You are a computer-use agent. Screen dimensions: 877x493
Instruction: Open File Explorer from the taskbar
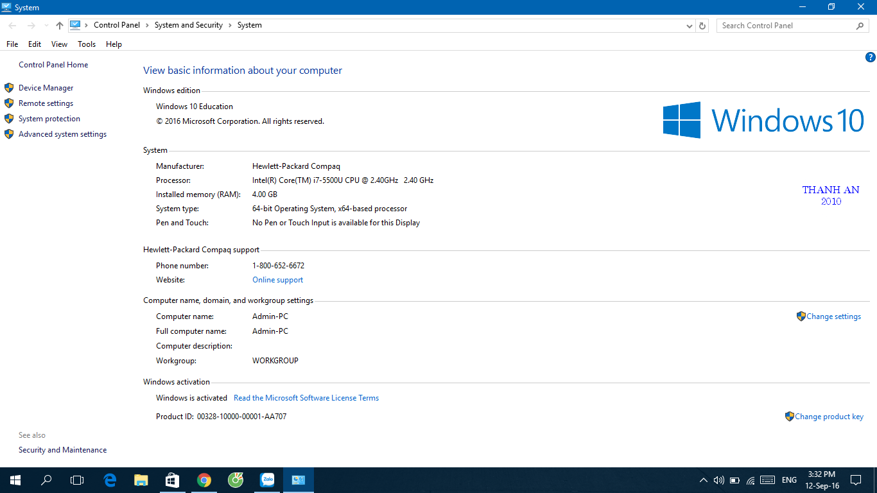coord(141,480)
